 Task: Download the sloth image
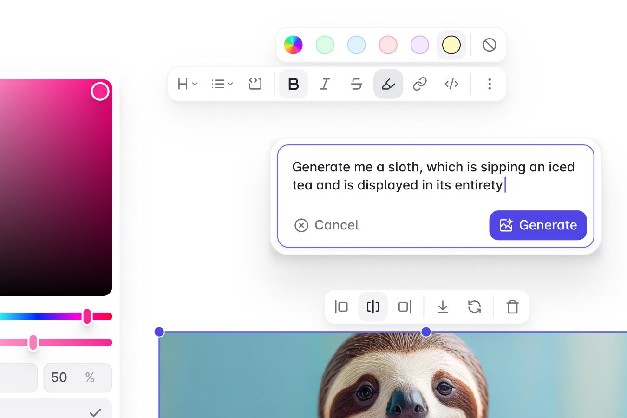(443, 307)
